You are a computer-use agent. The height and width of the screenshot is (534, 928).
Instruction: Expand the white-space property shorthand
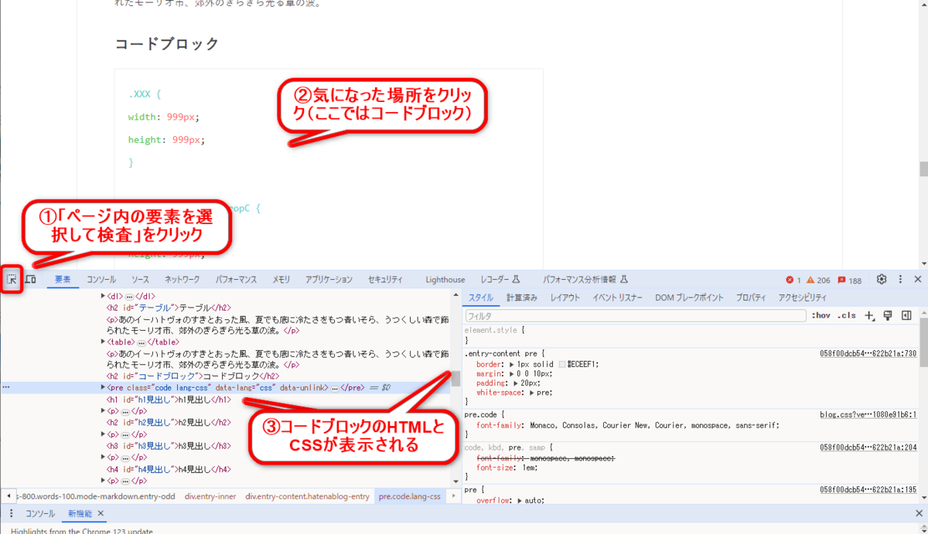tap(531, 393)
